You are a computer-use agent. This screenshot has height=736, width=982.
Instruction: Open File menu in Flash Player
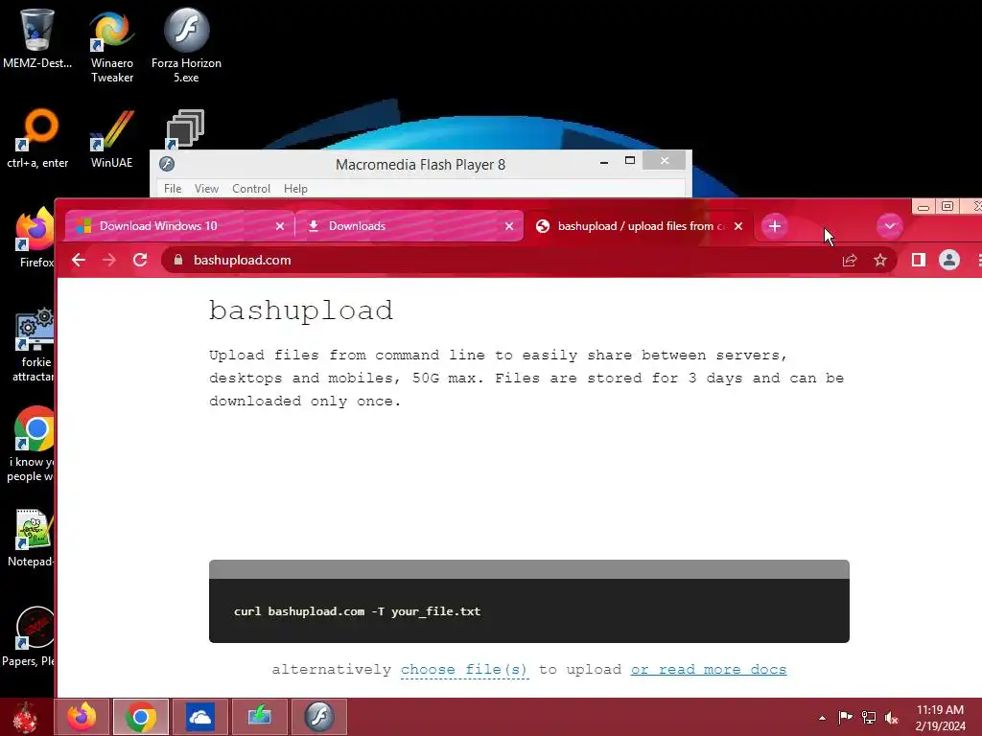[x=173, y=189]
